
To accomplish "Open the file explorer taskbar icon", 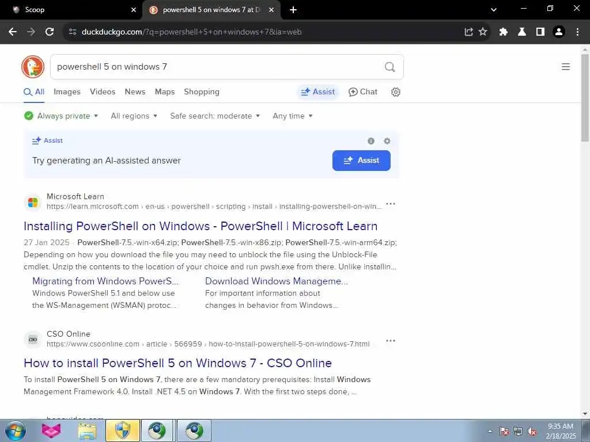I will 87,430.
